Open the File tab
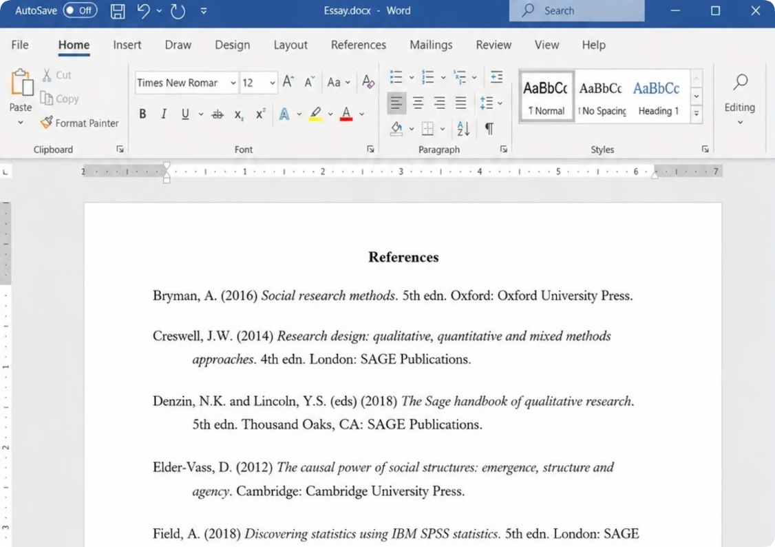 click(20, 45)
